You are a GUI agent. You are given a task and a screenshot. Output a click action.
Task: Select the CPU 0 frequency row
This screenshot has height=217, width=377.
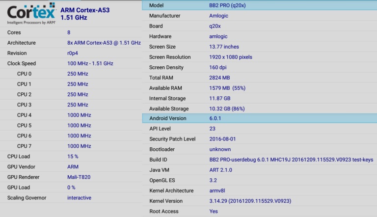(71, 74)
